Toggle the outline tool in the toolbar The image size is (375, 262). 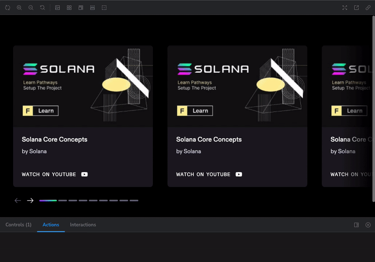click(x=104, y=7)
